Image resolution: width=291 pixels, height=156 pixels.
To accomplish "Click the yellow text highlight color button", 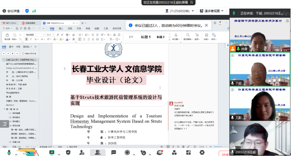I will pyautogui.click(x=61, y=39).
